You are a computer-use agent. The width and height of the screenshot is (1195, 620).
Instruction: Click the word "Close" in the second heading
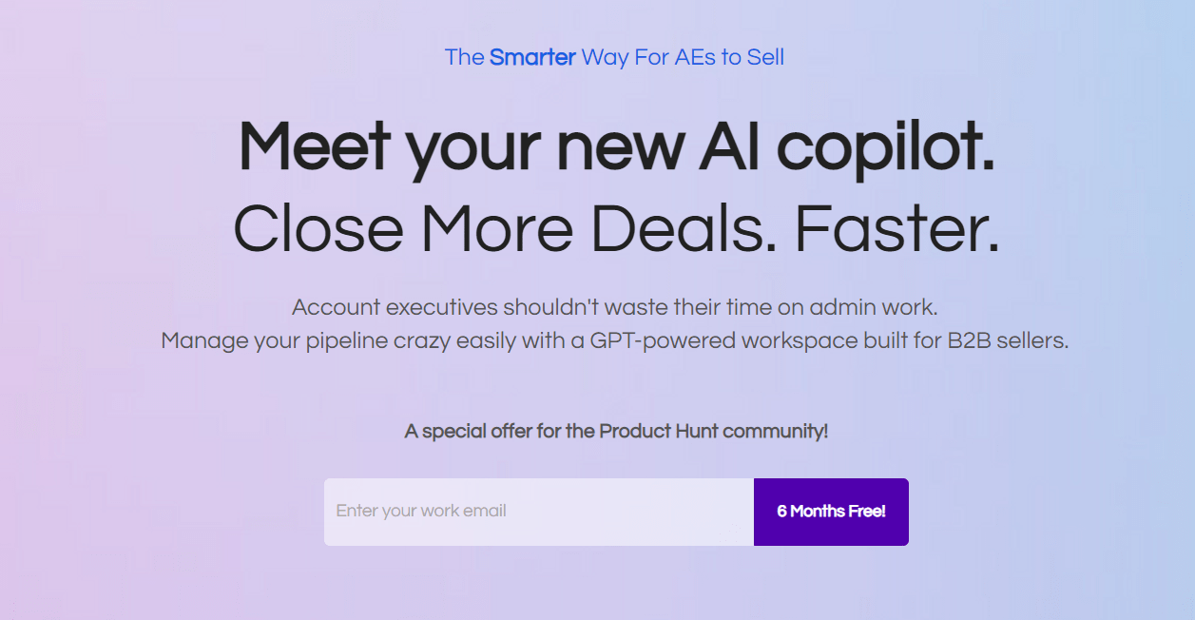(318, 229)
